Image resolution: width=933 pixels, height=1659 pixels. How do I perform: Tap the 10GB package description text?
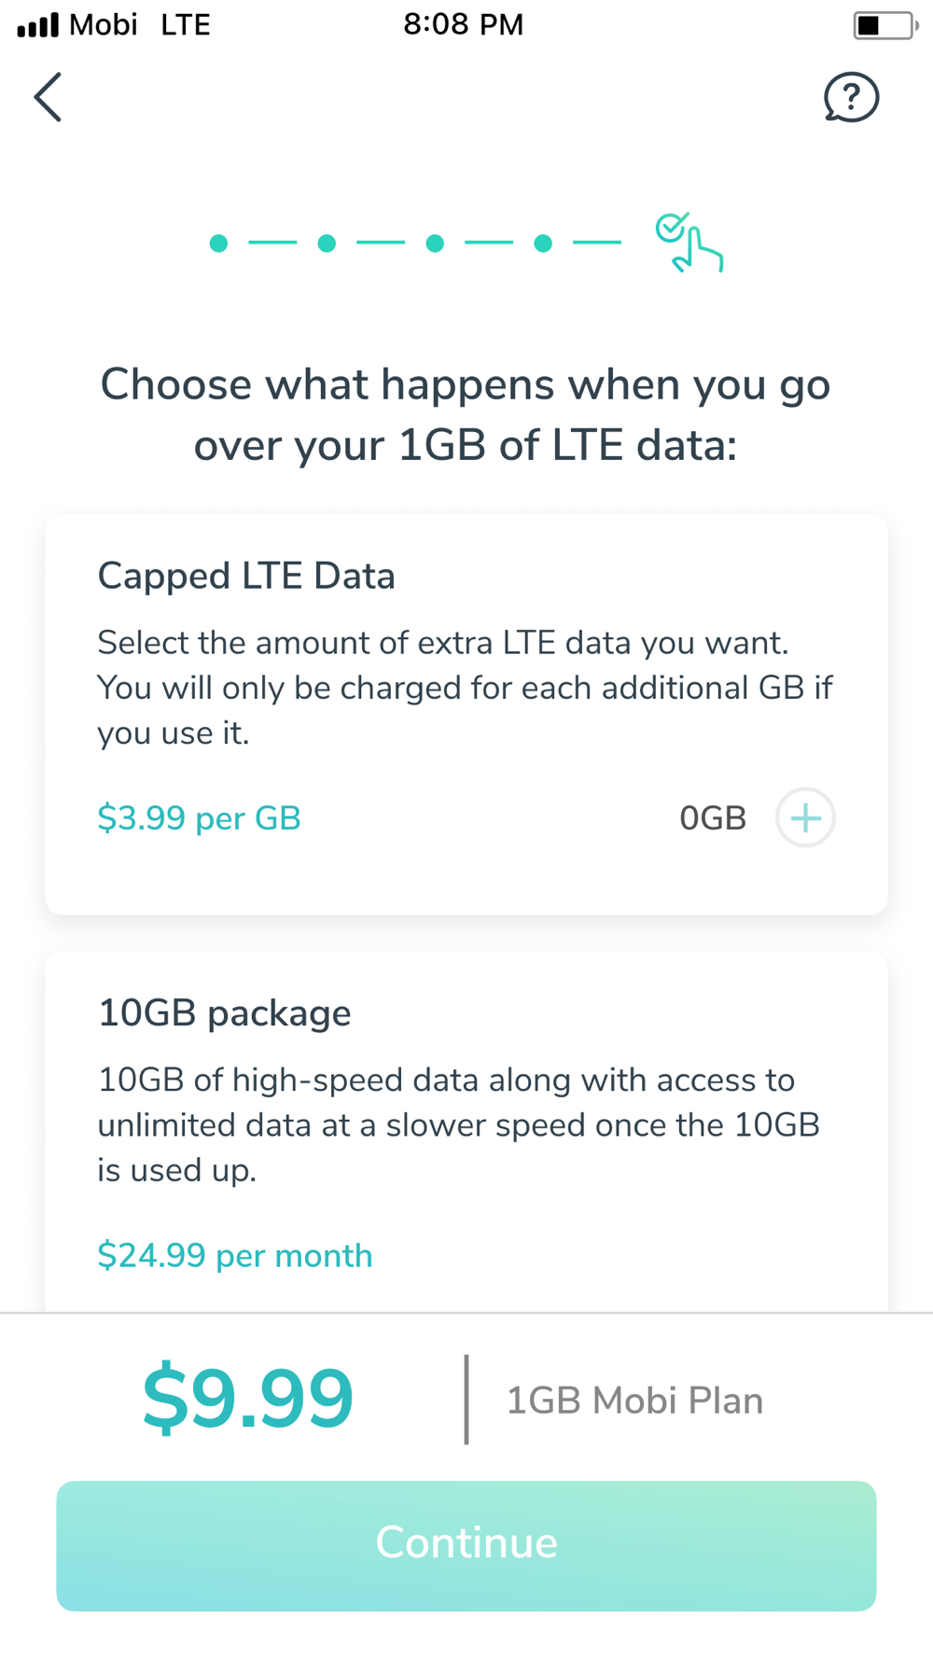(458, 1124)
